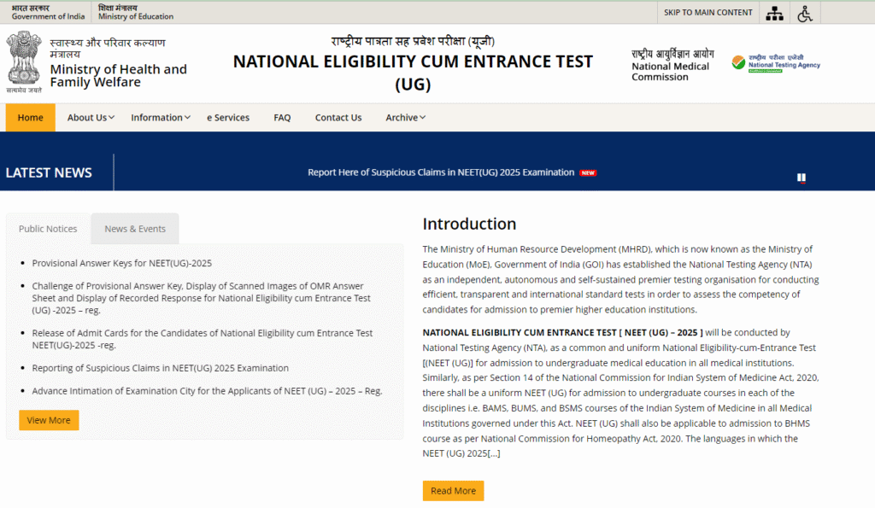Image resolution: width=875 pixels, height=508 pixels.
Task: Click the National Eligibility Cum Entrance Test heading
Action: (x=413, y=73)
